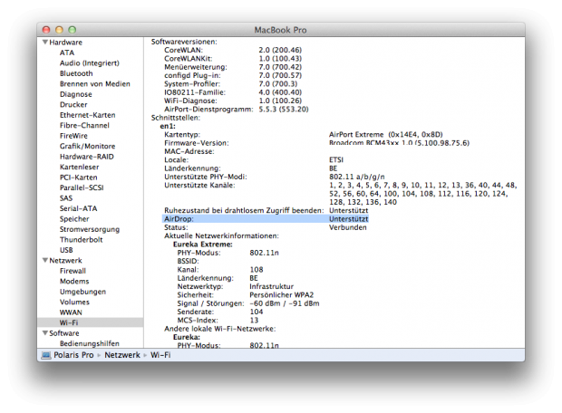Select ATA in the sidebar
Image resolution: width=562 pixels, height=413 pixels.
point(67,53)
